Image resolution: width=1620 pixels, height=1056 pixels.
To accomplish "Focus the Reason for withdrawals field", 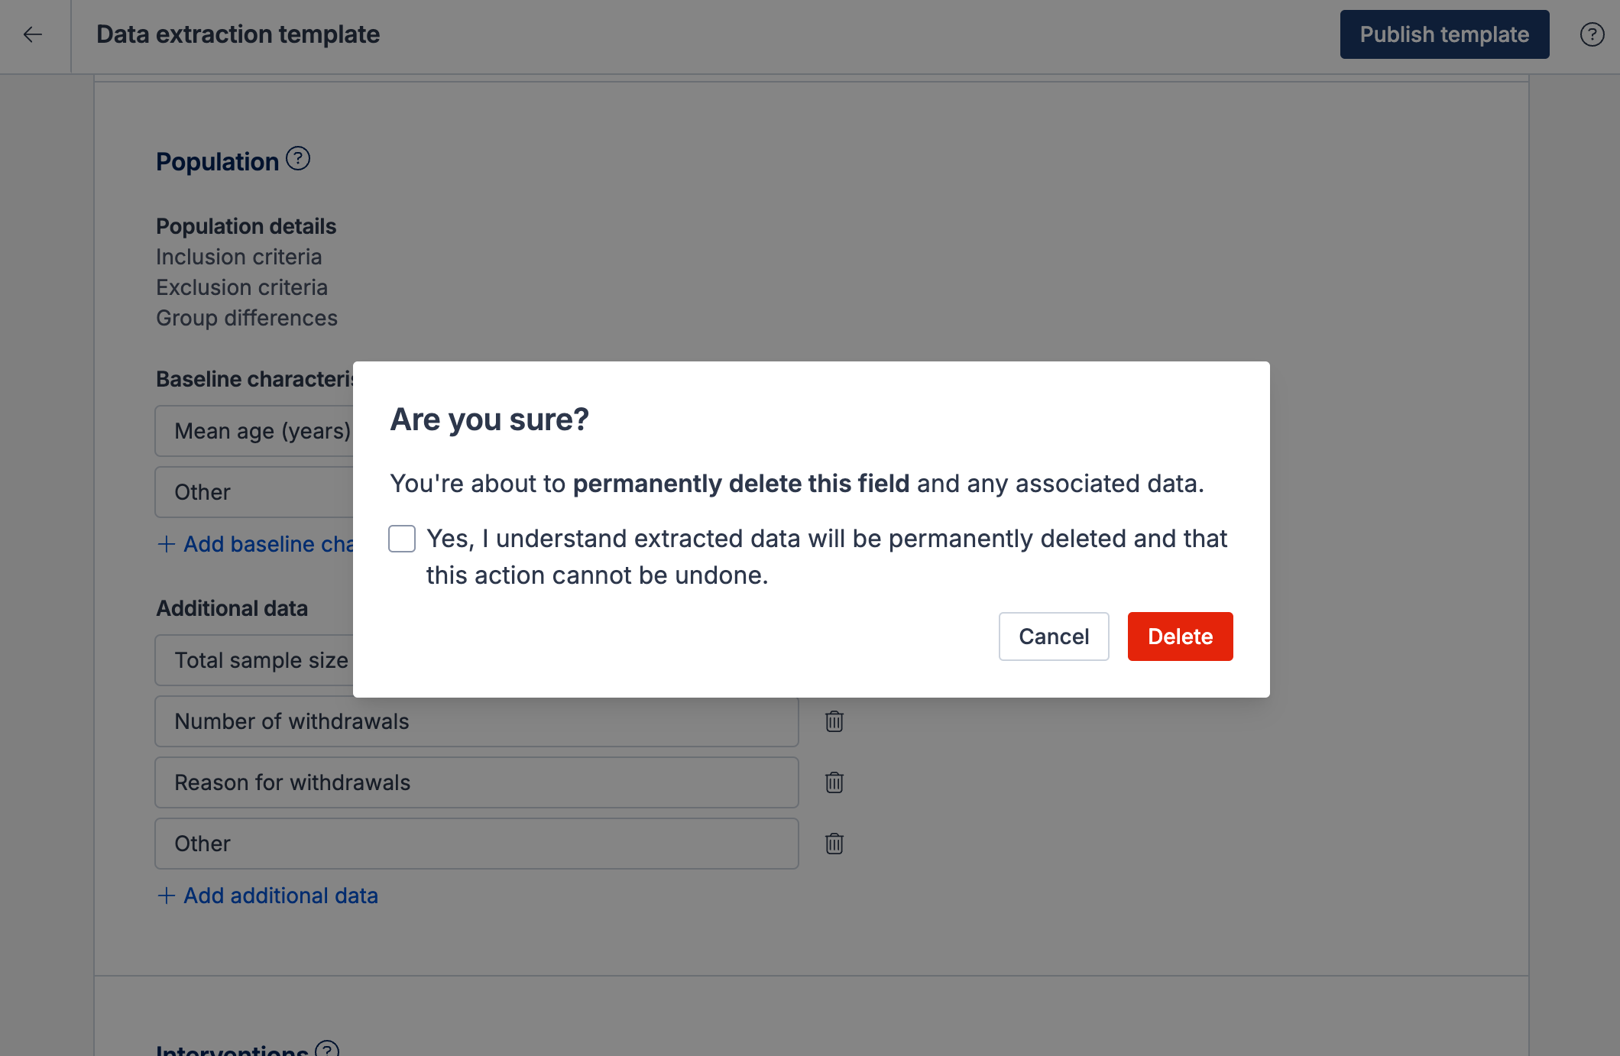I will [476, 782].
